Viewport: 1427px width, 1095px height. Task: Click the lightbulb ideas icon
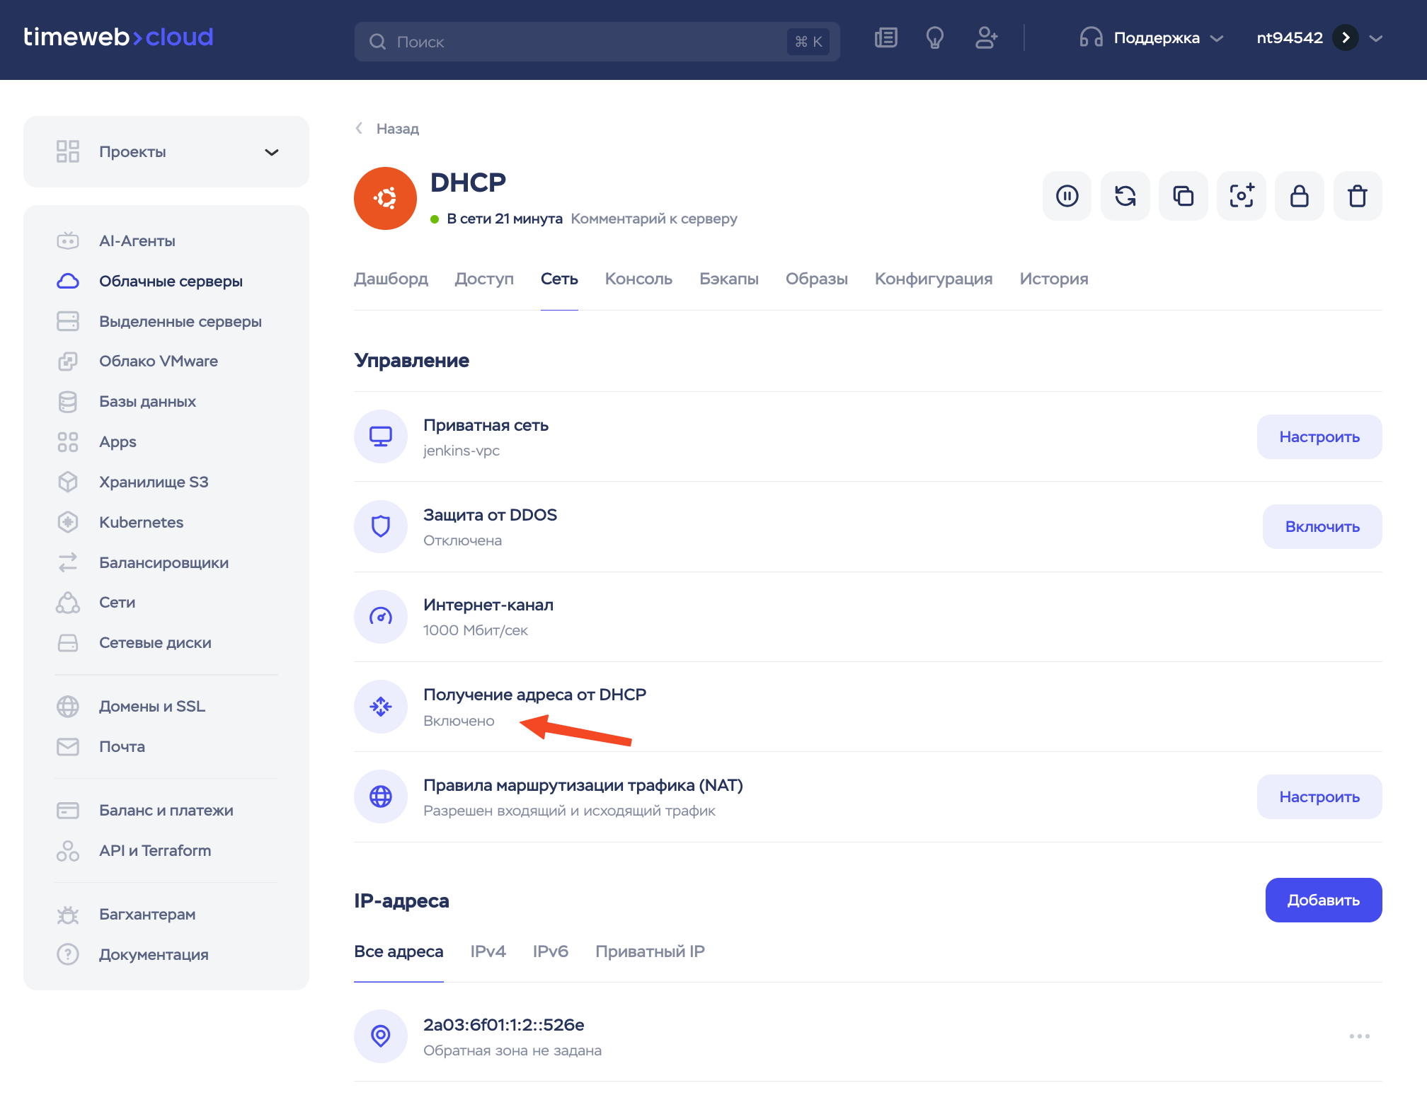[935, 38]
